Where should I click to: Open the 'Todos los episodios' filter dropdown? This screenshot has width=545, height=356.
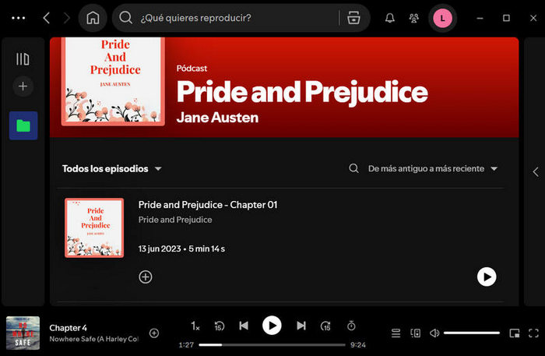point(111,168)
